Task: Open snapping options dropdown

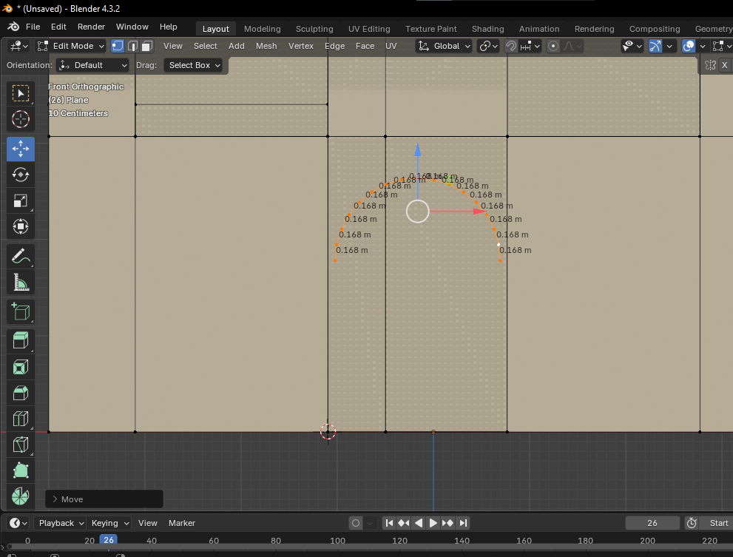Action: point(530,46)
